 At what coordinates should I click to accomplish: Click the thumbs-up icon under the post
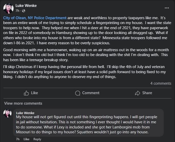click(x=26, y=93)
